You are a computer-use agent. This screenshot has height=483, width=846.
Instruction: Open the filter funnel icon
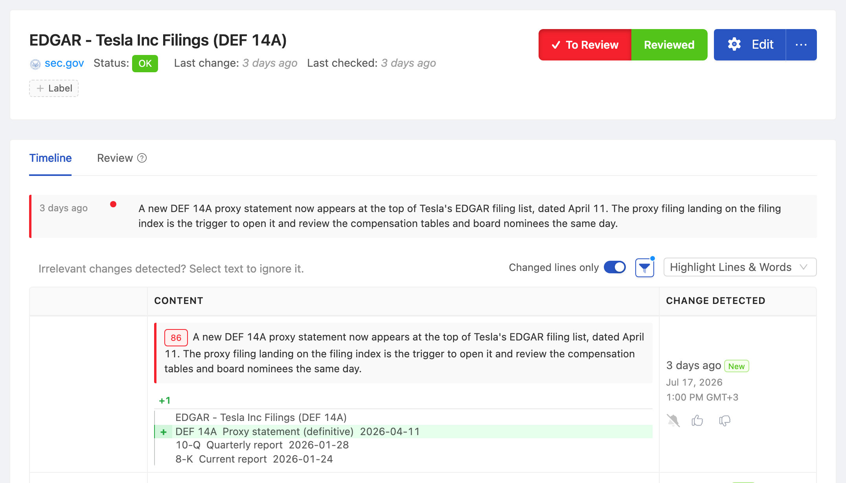tap(645, 268)
